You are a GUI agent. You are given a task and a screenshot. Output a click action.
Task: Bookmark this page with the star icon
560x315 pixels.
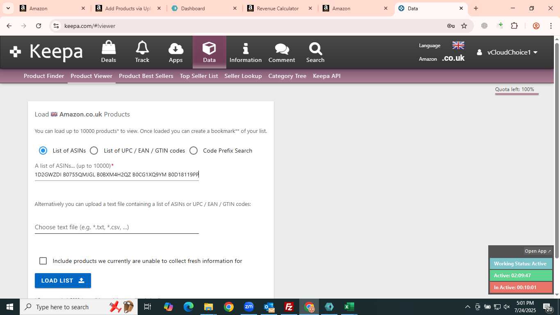point(464,26)
